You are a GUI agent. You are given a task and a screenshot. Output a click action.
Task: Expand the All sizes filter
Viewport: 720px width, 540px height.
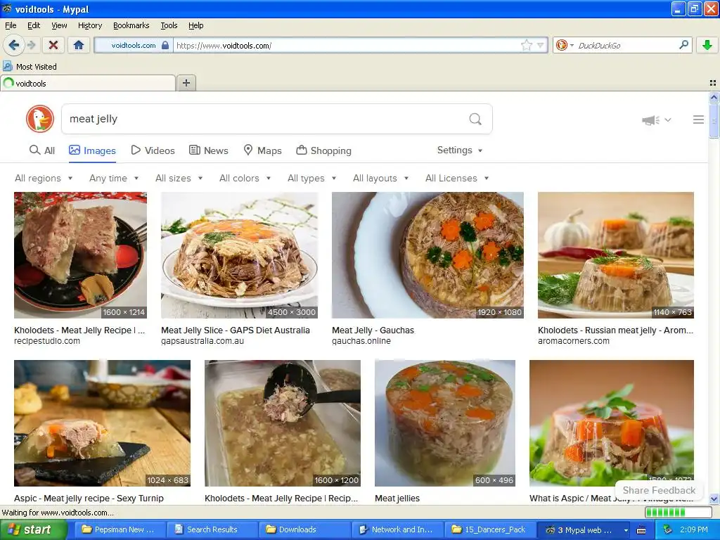[179, 178]
